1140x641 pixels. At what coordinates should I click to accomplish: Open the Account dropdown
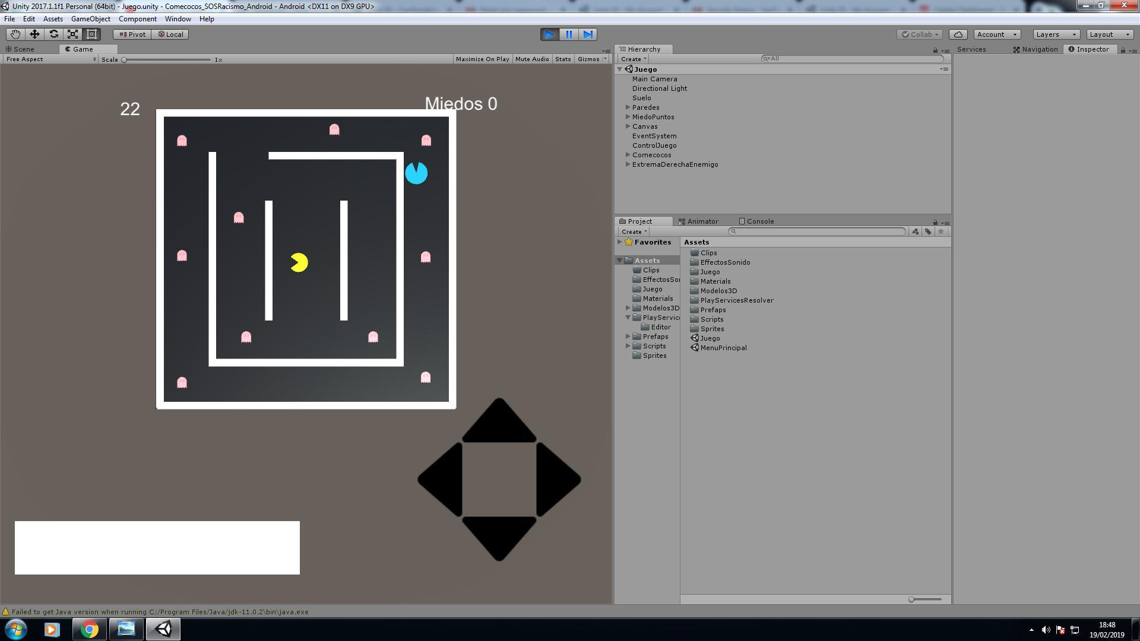(x=997, y=34)
